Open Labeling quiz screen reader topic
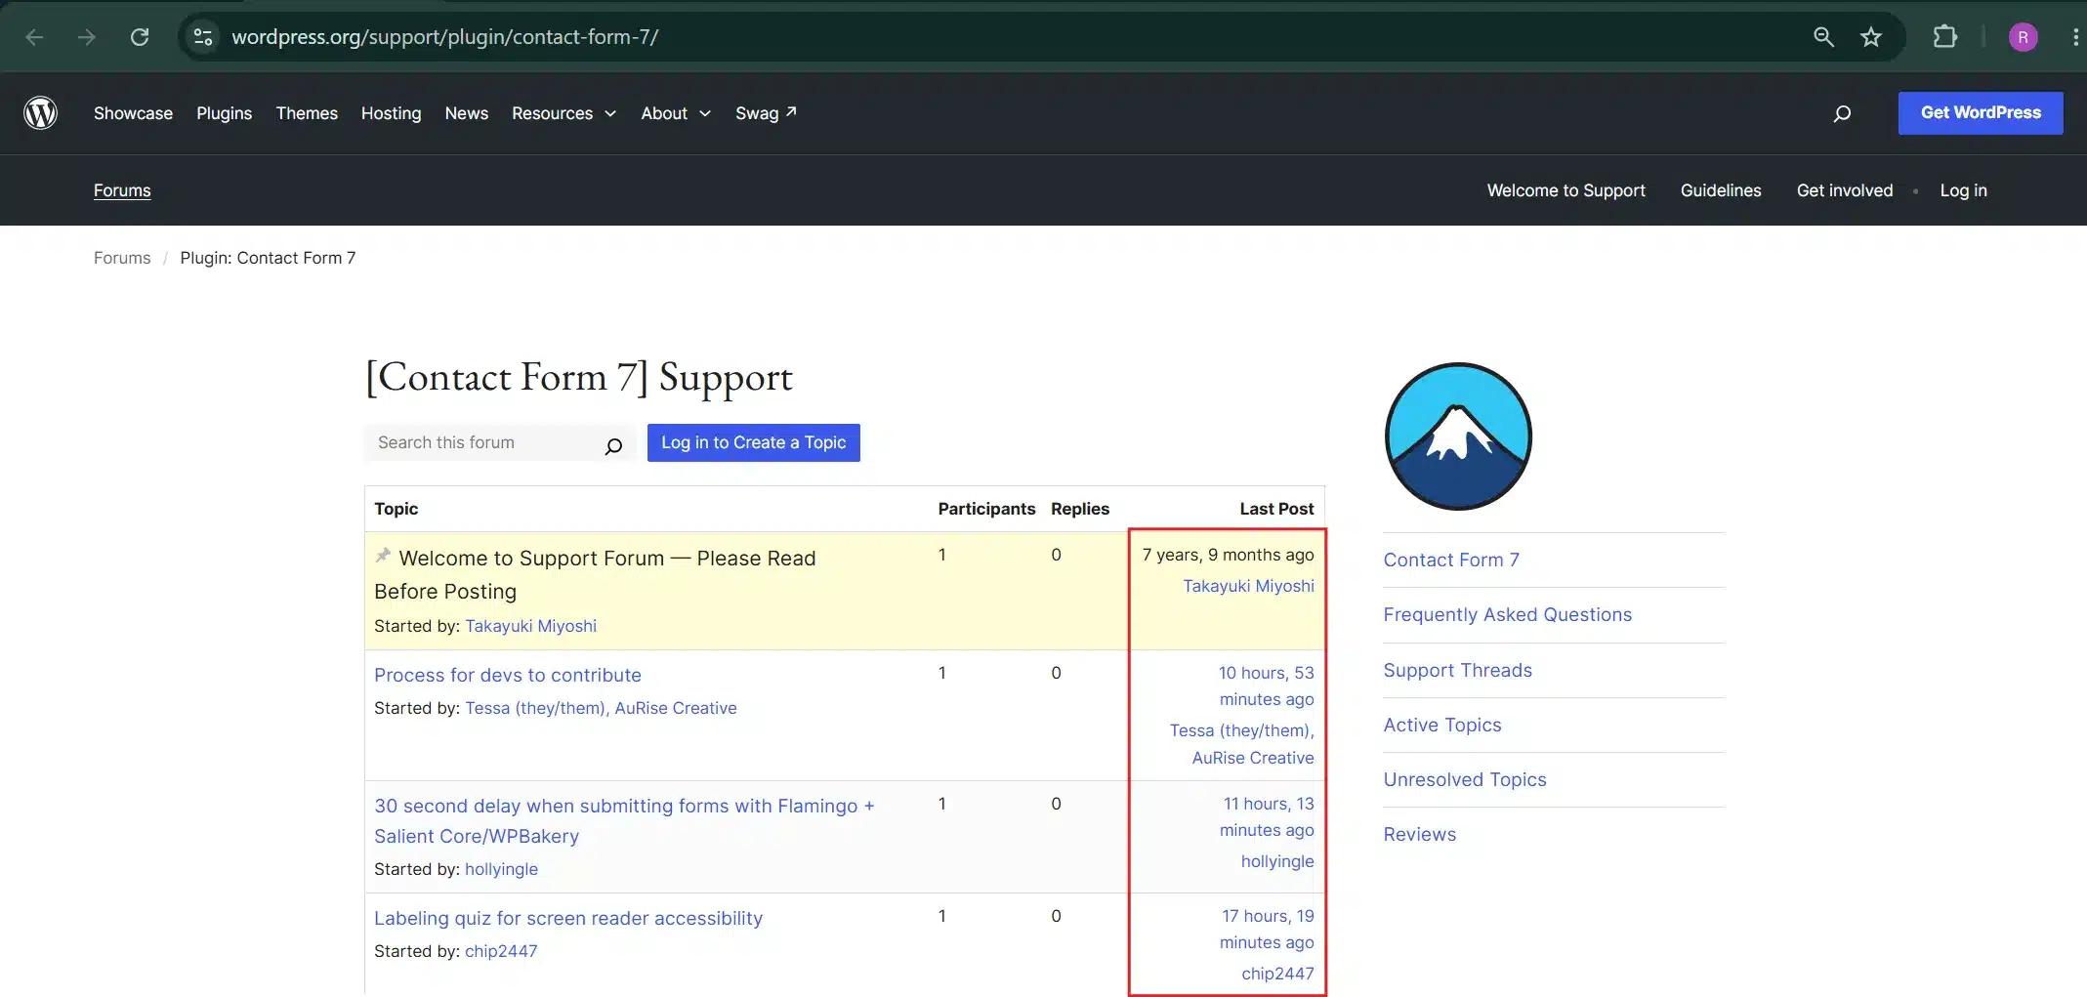 coord(568,918)
